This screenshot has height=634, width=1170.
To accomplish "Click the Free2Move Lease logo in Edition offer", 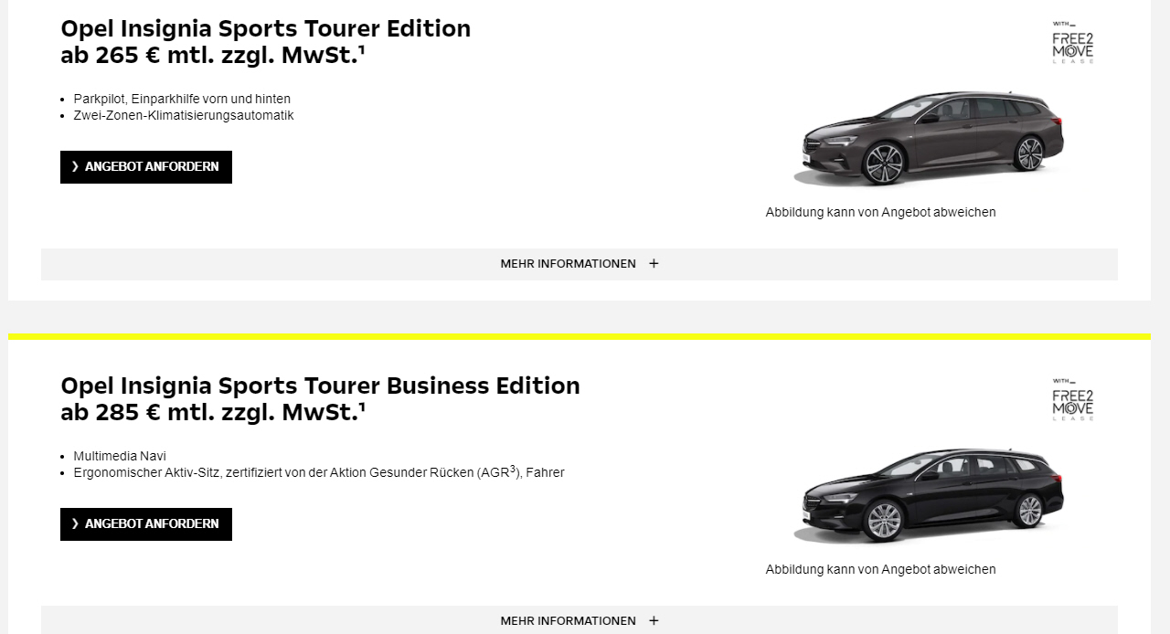I will click(1072, 42).
